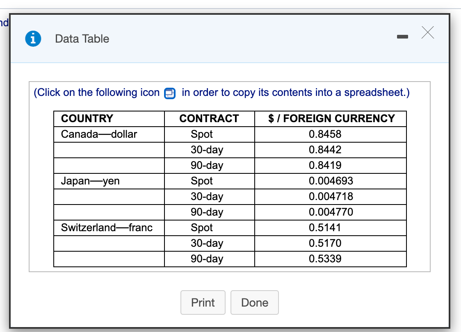Click the value 0.8442
This screenshot has height=332, width=461.
coord(325,150)
